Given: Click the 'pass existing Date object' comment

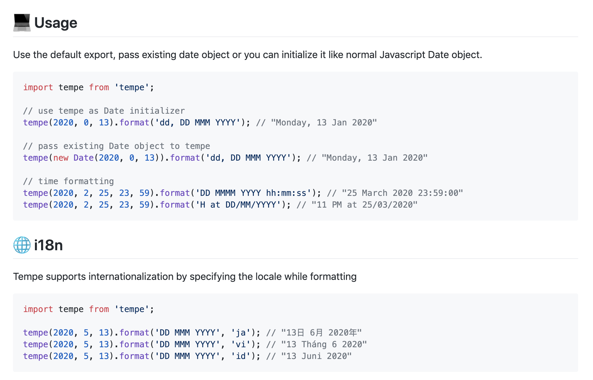Looking at the screenshot, I should pos(117,146).
